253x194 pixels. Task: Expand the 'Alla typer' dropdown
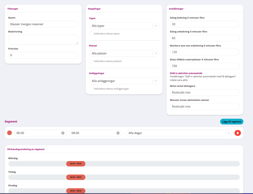coord(156,26)
